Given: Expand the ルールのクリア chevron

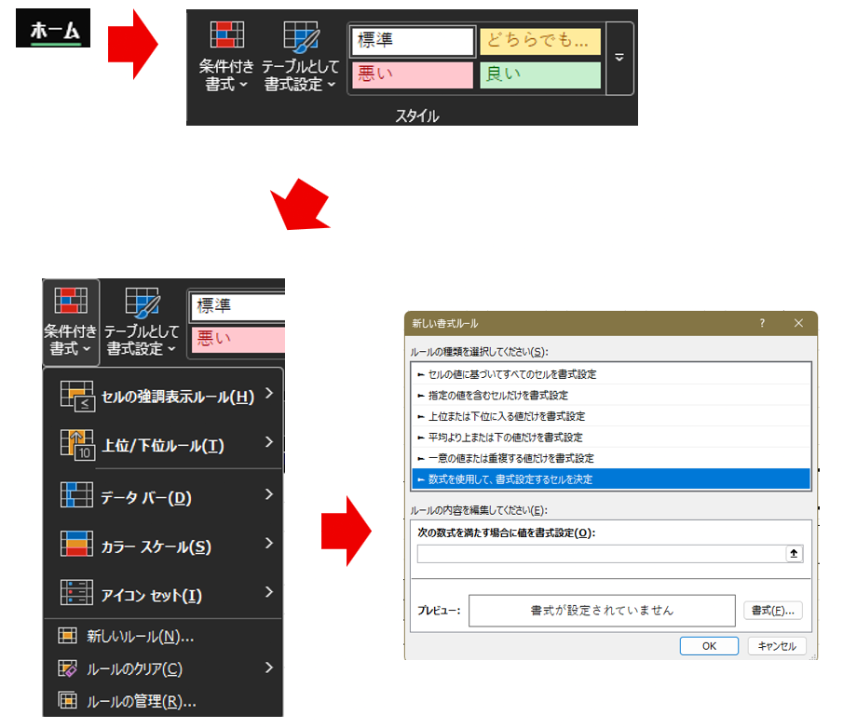Looking at the screenshot, I should (x=269, y=667).
